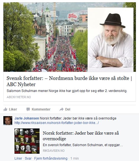This screenshot has height=161, width=139.
Task: Click the Liker text under the post
Action: 13,109
